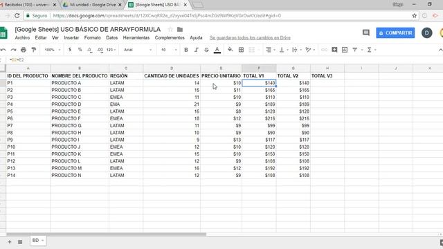Viewport: 443px width, 249px height.
Task: Click the redo arrow icon
Action: (13, 50)
